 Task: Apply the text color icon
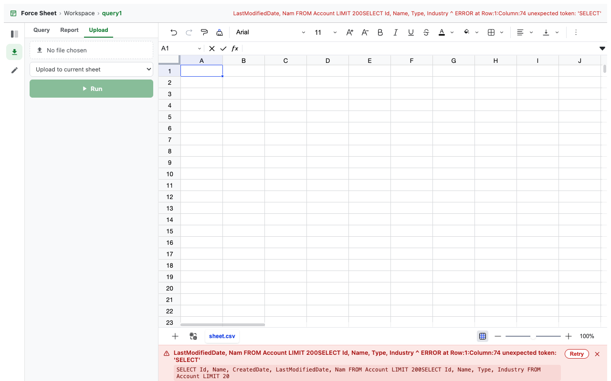click(x=442, y=32)
